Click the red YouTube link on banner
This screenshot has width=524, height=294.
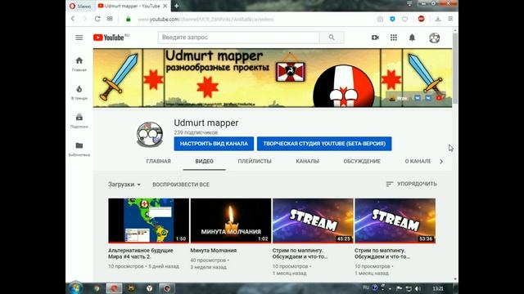(x=439, y=98)
